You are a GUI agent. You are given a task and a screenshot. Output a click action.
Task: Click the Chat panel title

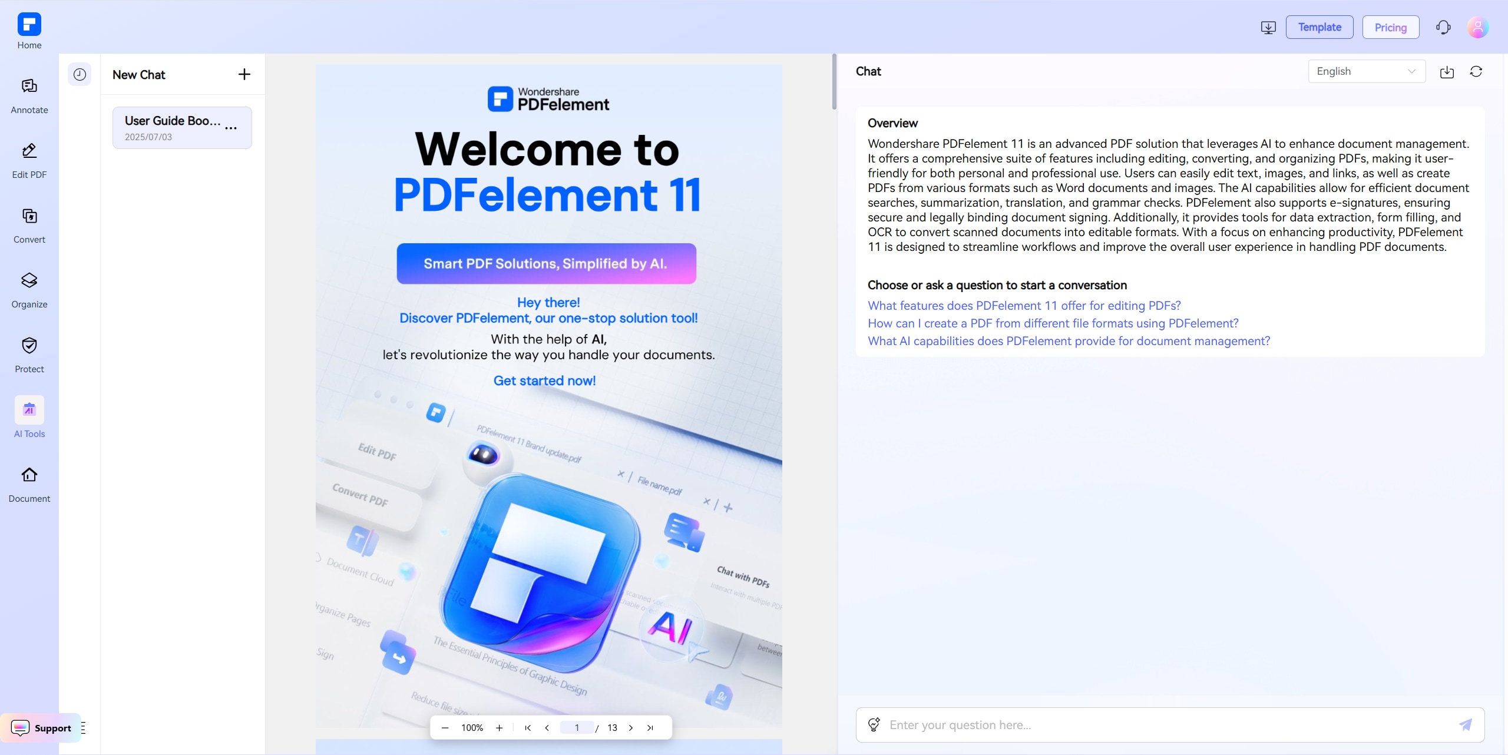tap(868, 71)
